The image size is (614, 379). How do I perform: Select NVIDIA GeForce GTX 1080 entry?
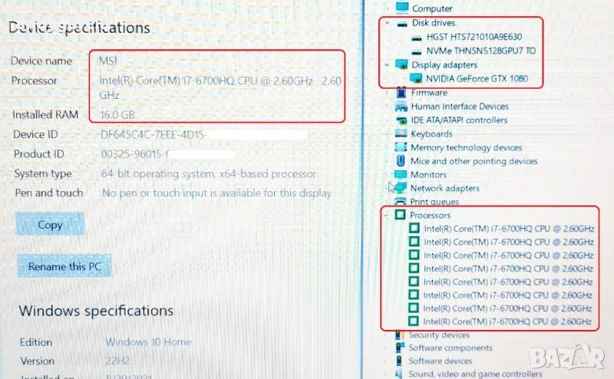pos(477,79)
